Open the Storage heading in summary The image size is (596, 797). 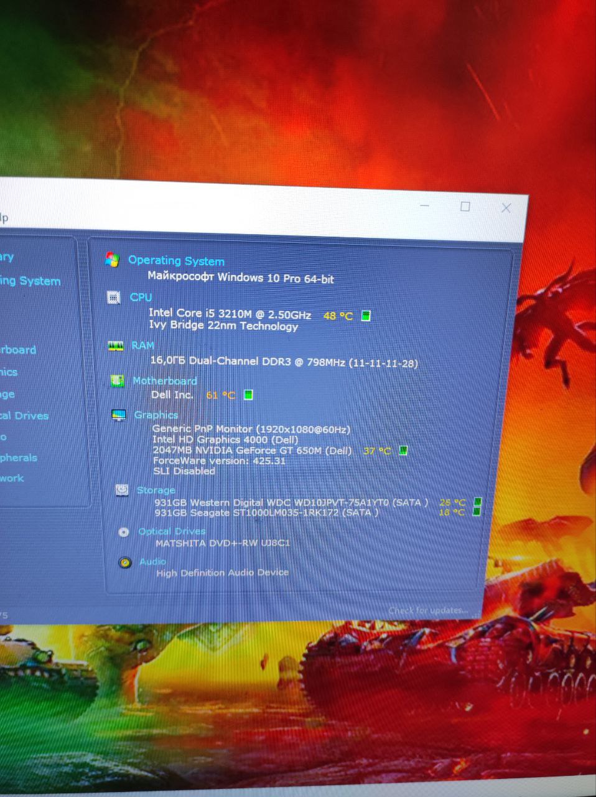coord(156,491)
